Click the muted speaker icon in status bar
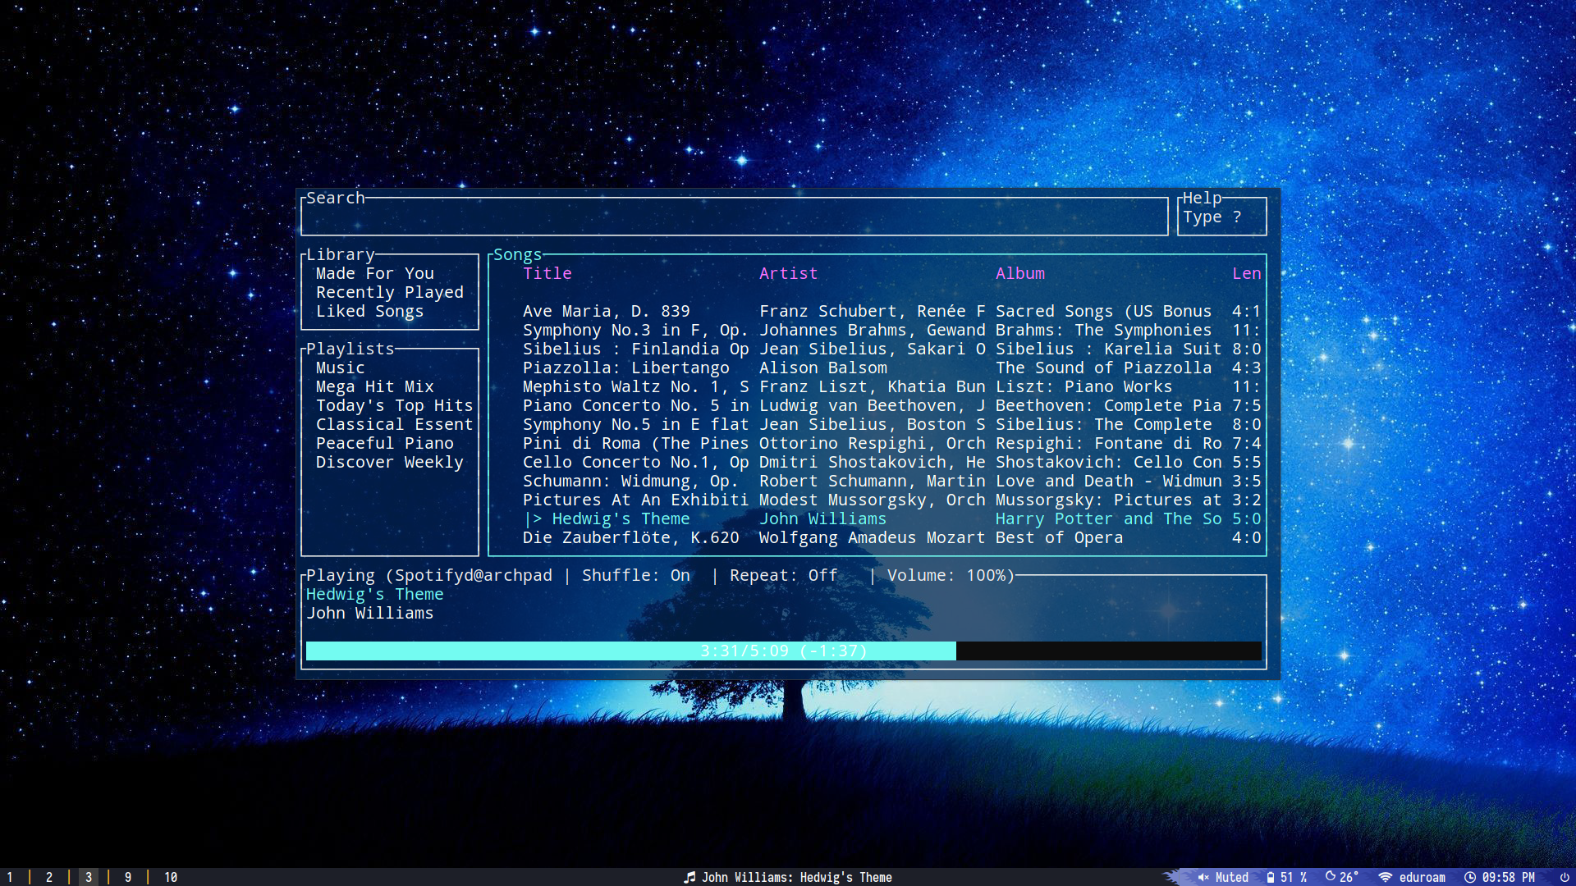 pyautogui.click(x=1203, y=877)
